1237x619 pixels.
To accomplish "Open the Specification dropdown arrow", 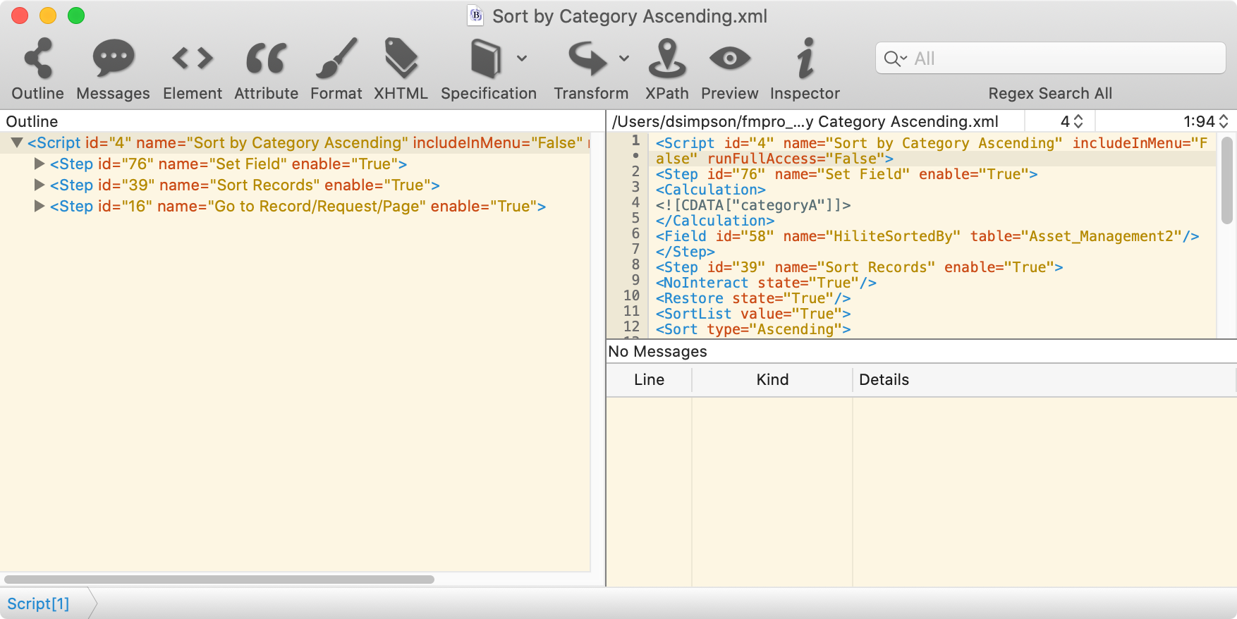I will tap(522, 59).
